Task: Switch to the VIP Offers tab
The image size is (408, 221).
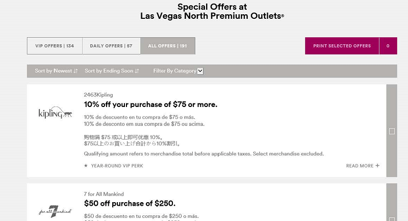Action: [55, 46]
